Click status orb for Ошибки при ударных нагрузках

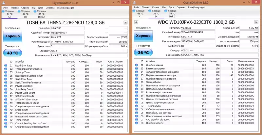tap(137, 96)
